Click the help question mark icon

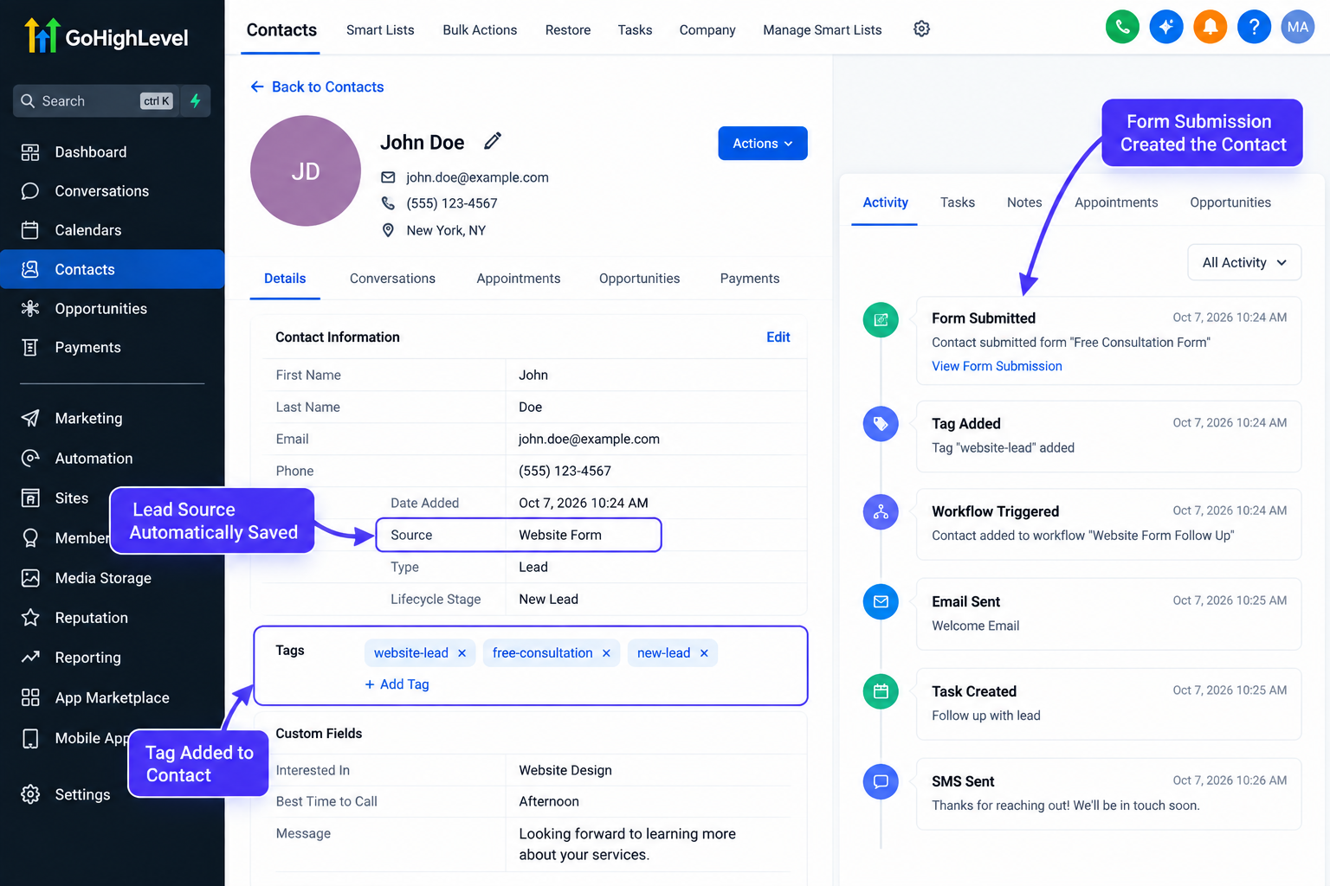click(1254, 27)
